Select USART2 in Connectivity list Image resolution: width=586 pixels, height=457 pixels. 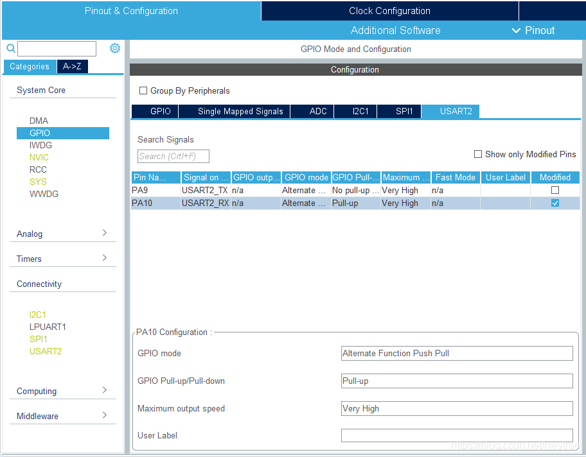tap(45, 351)
